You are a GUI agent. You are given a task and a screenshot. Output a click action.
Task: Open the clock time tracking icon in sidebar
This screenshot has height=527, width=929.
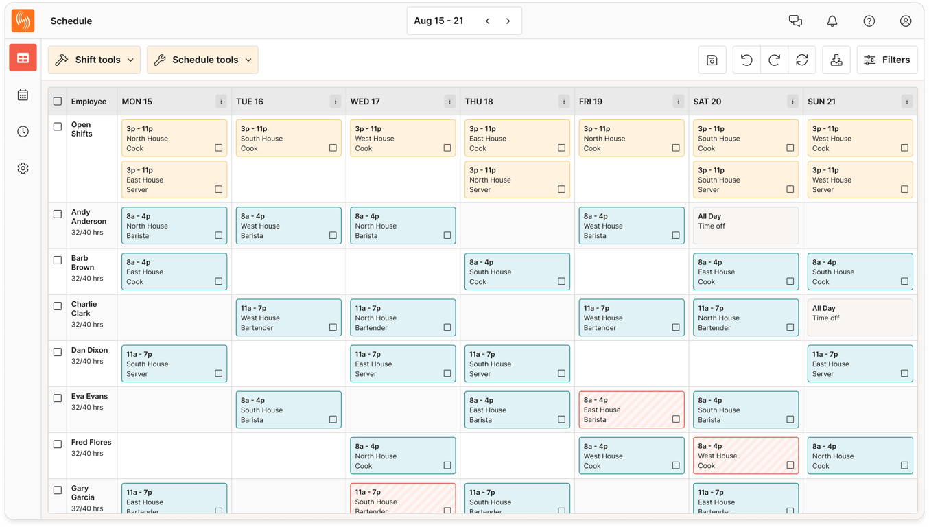[23, 131]
